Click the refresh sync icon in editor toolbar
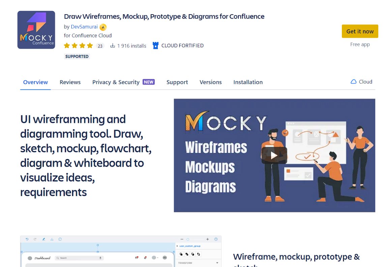This screenshot has width=385, height=267. (60, 239)
